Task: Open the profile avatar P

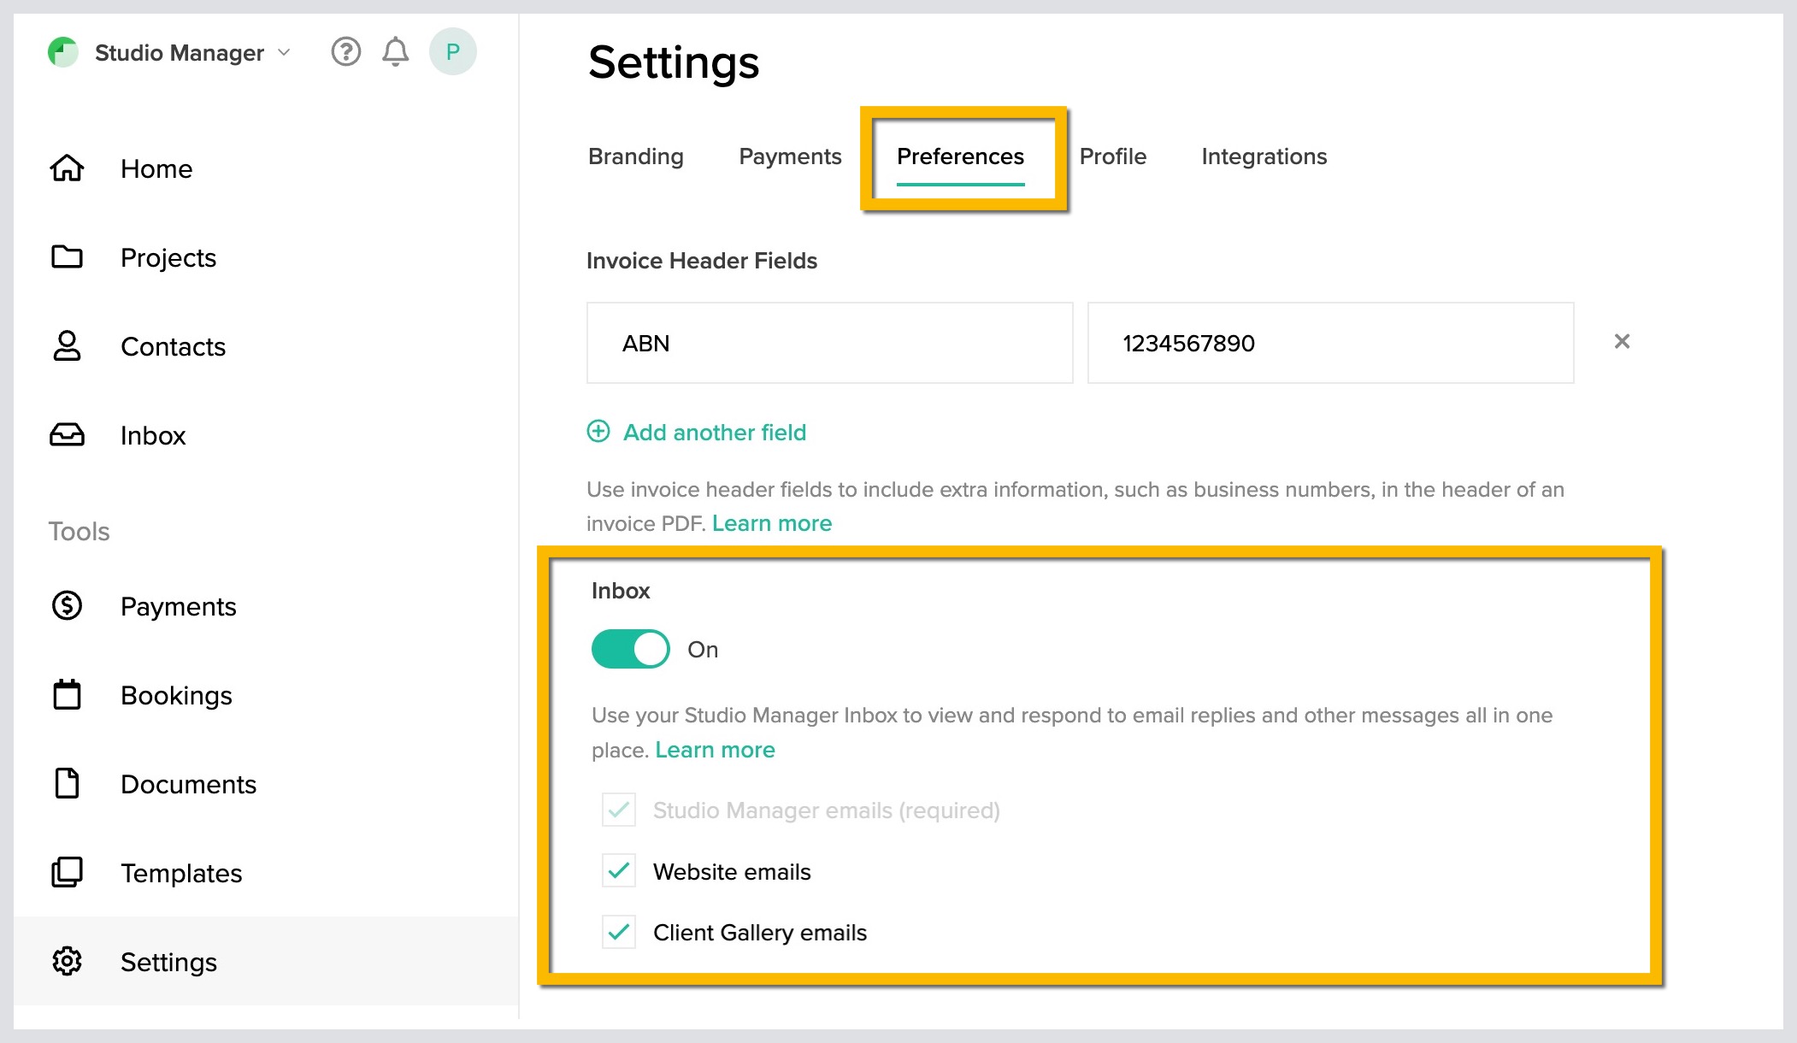Action: [453, 52]
